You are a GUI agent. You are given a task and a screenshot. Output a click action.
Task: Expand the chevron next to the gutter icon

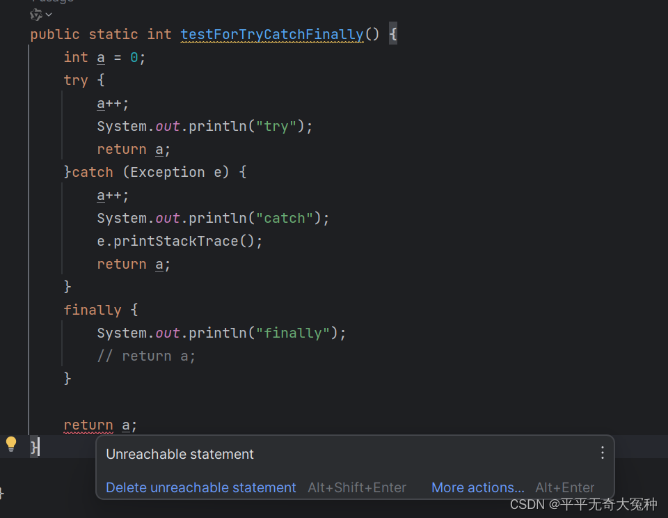48,13
